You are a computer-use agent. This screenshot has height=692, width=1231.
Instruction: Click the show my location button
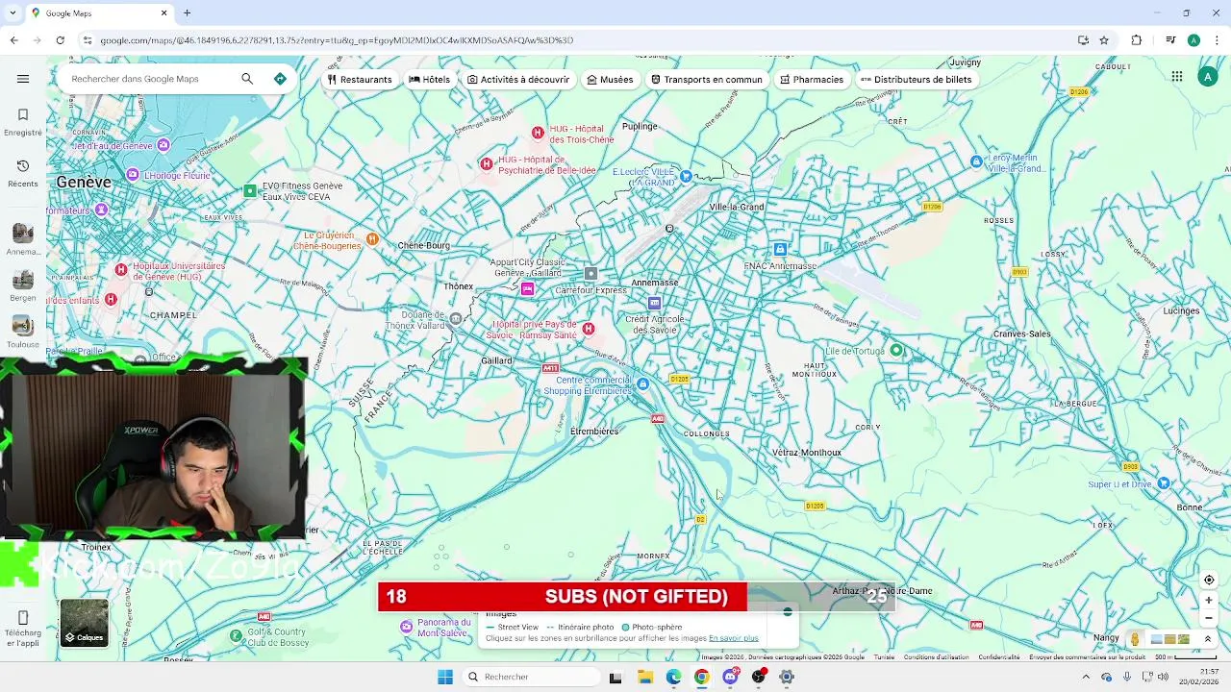coord(1209,580)
